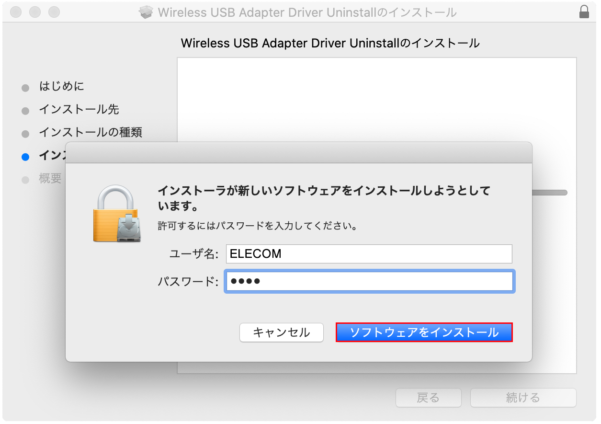Select the 概要 step in sidebar
Image resolution: width=601 pixels, height=424 pixels.
[x=50, y=179]
